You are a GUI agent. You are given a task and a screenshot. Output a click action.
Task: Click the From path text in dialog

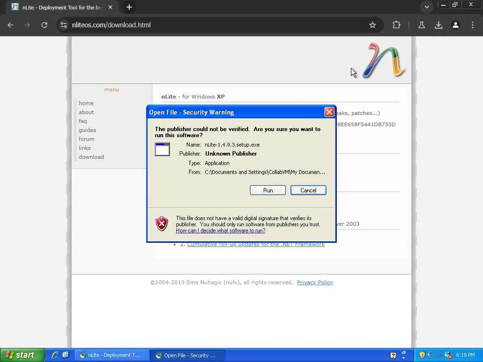point(265,172)
